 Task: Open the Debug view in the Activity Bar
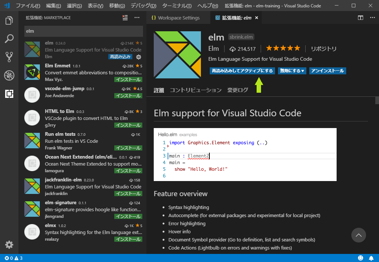pos(9,75)
